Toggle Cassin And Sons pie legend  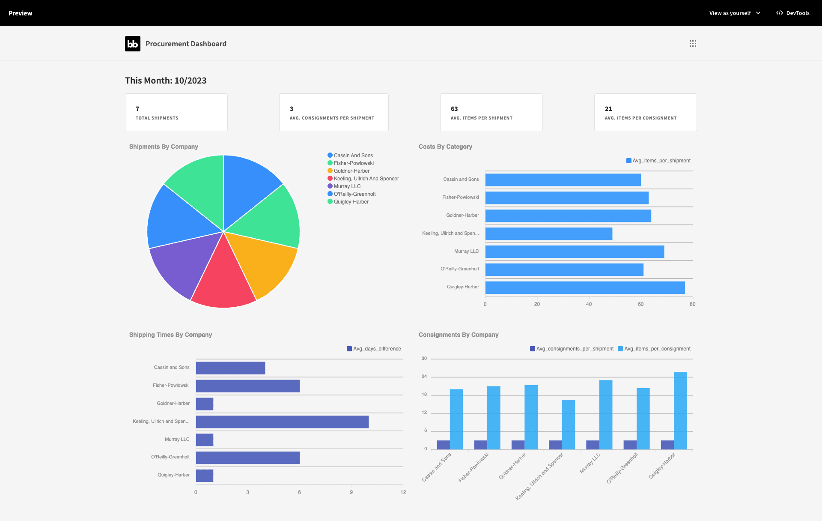click(350, 156)
